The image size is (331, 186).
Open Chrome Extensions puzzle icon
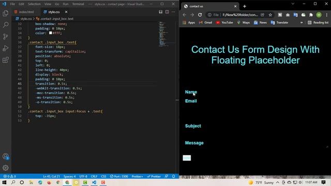311,15
